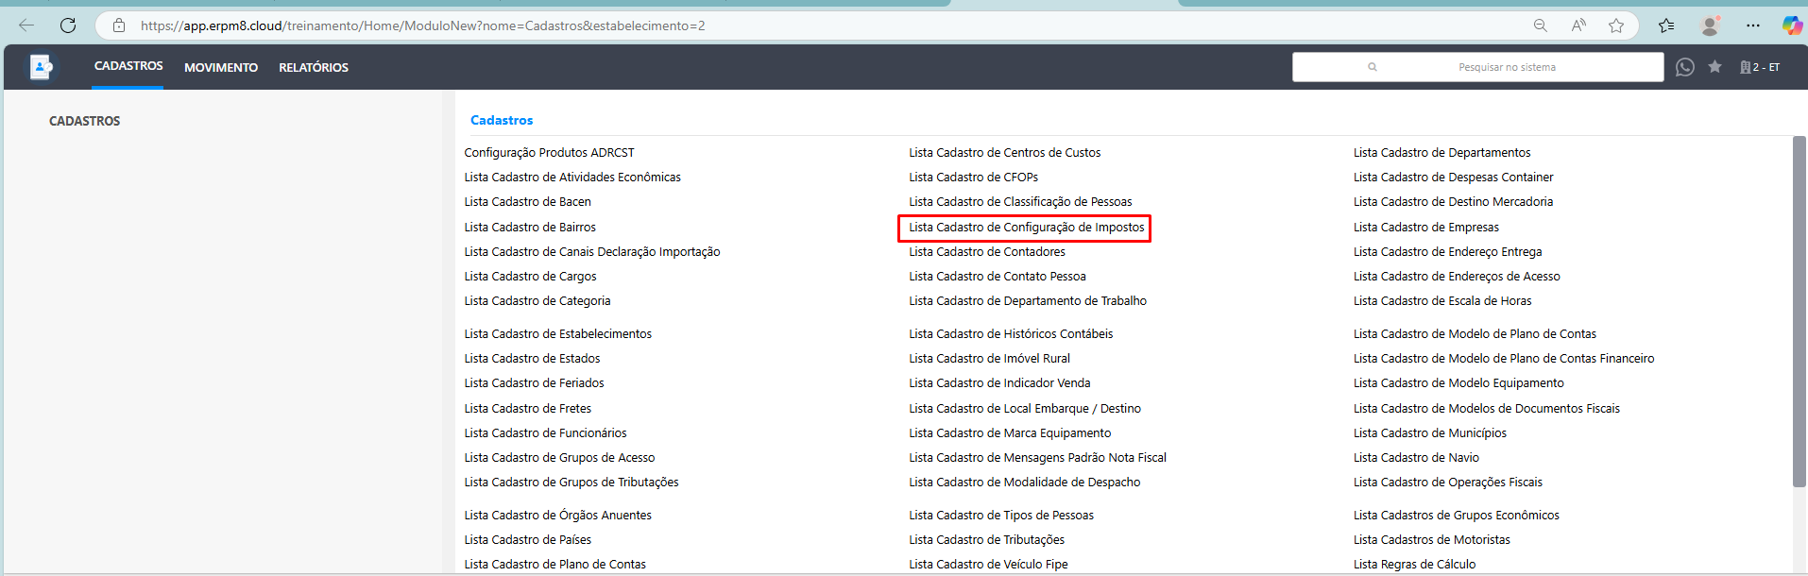This screenshot has height=576, width=1808.
Task: Refresh the browser page
Action: pyautogui.click(x=68, y=25)
